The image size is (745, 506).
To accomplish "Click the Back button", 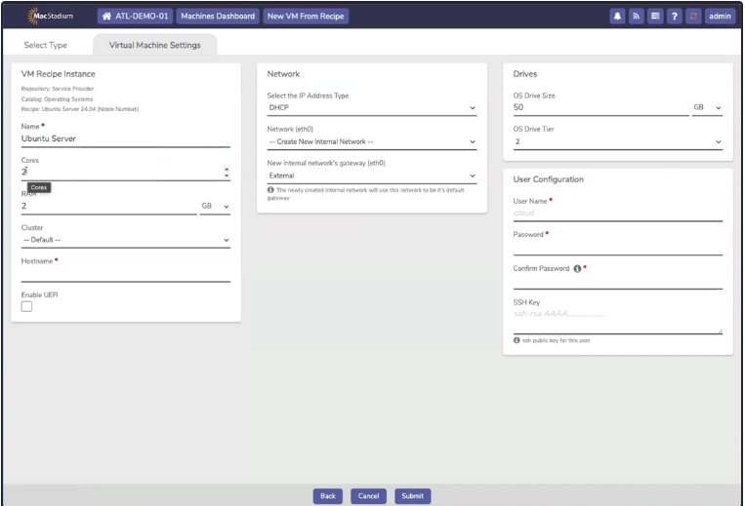I will coord(328,496).
